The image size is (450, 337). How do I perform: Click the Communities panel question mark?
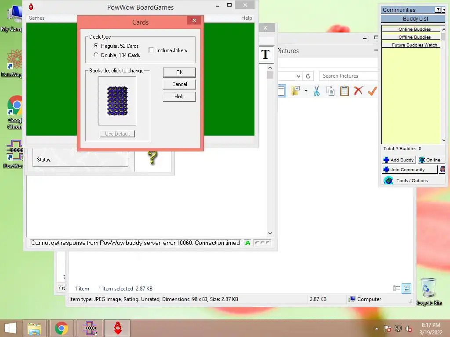438,10
